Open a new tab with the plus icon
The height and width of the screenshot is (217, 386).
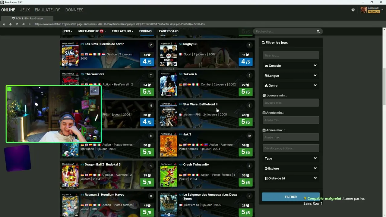tap(30, 24)
